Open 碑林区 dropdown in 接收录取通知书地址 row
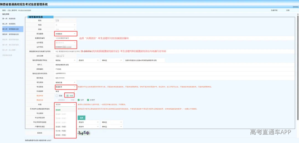 pos(112,60)
